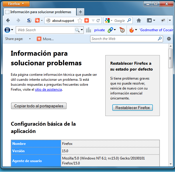Screen dimensions: 175x172
Task: Click the bug extension icon
Action: (x=163, y=20)
